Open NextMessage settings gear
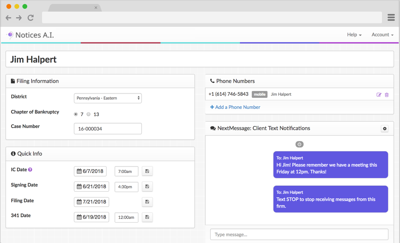This screenshot has width=400, height=243. (x=385, y=129)
